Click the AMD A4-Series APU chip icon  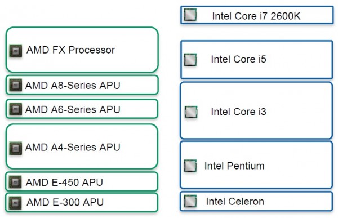(x=16, y=148)
